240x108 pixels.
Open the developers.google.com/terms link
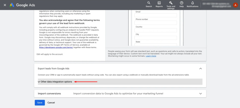pyautogui.click(x=56, y=47)
